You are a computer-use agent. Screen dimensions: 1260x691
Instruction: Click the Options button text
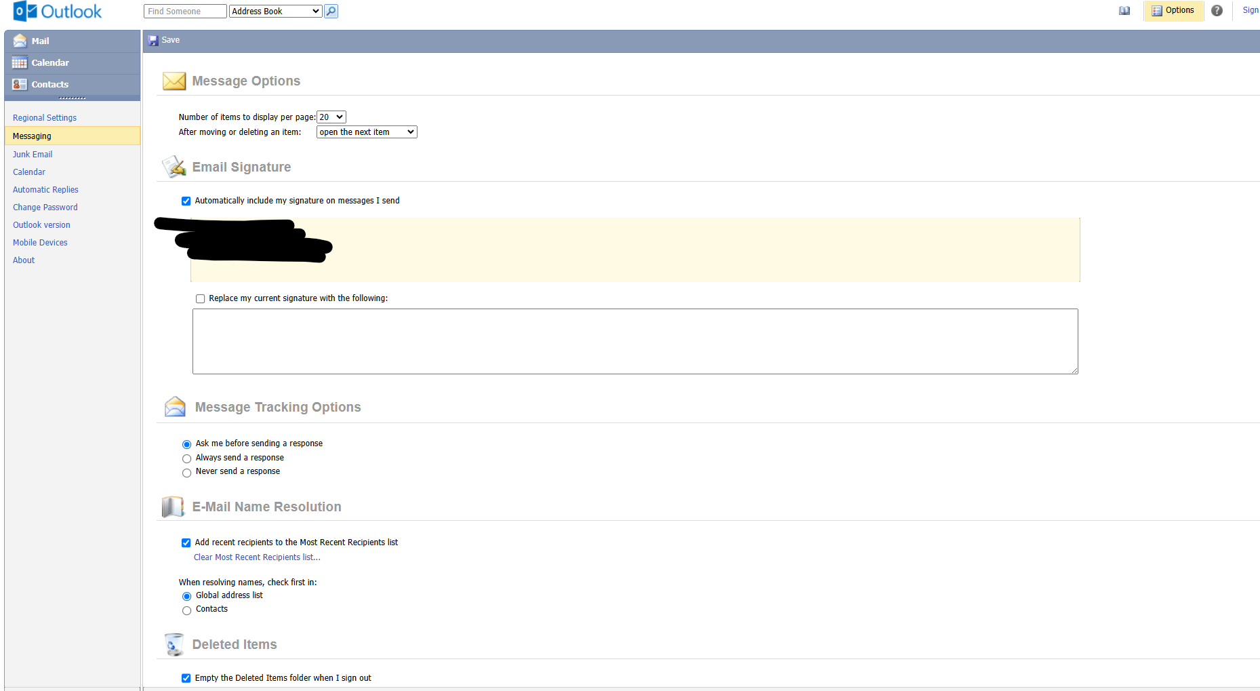pos(1179,10)
